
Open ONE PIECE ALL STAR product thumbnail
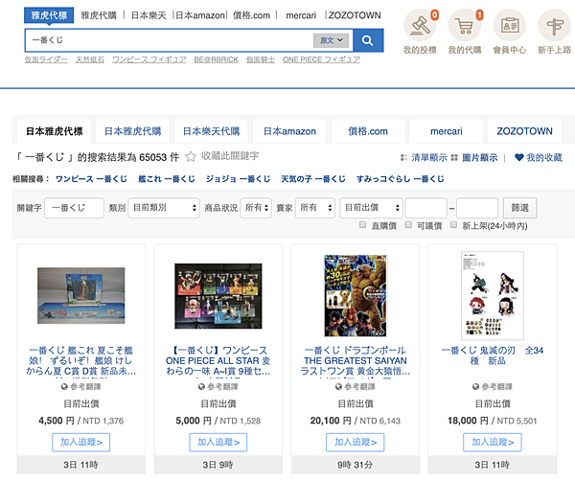click(218, 296)
